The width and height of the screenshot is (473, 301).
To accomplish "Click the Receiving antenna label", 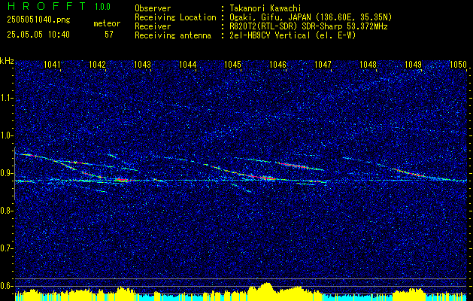I will tap(173, 35).
